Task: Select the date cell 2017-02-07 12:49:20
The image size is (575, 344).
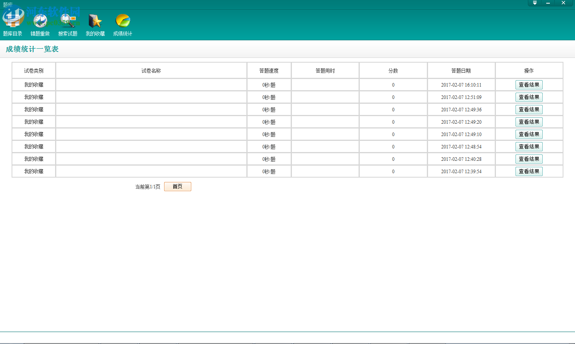Action: 461,122
